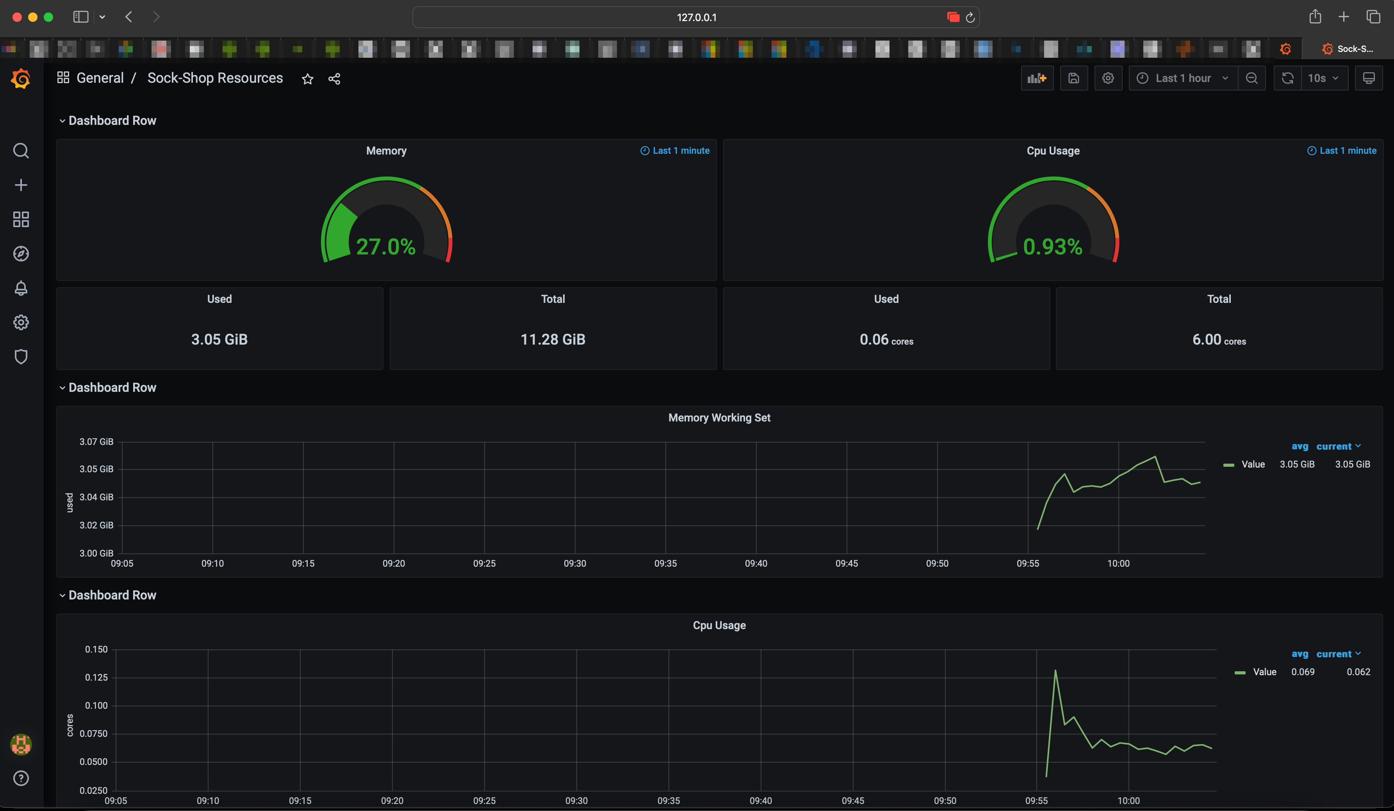Star the Sock-Shop Resources dashboard

point(308,79)
